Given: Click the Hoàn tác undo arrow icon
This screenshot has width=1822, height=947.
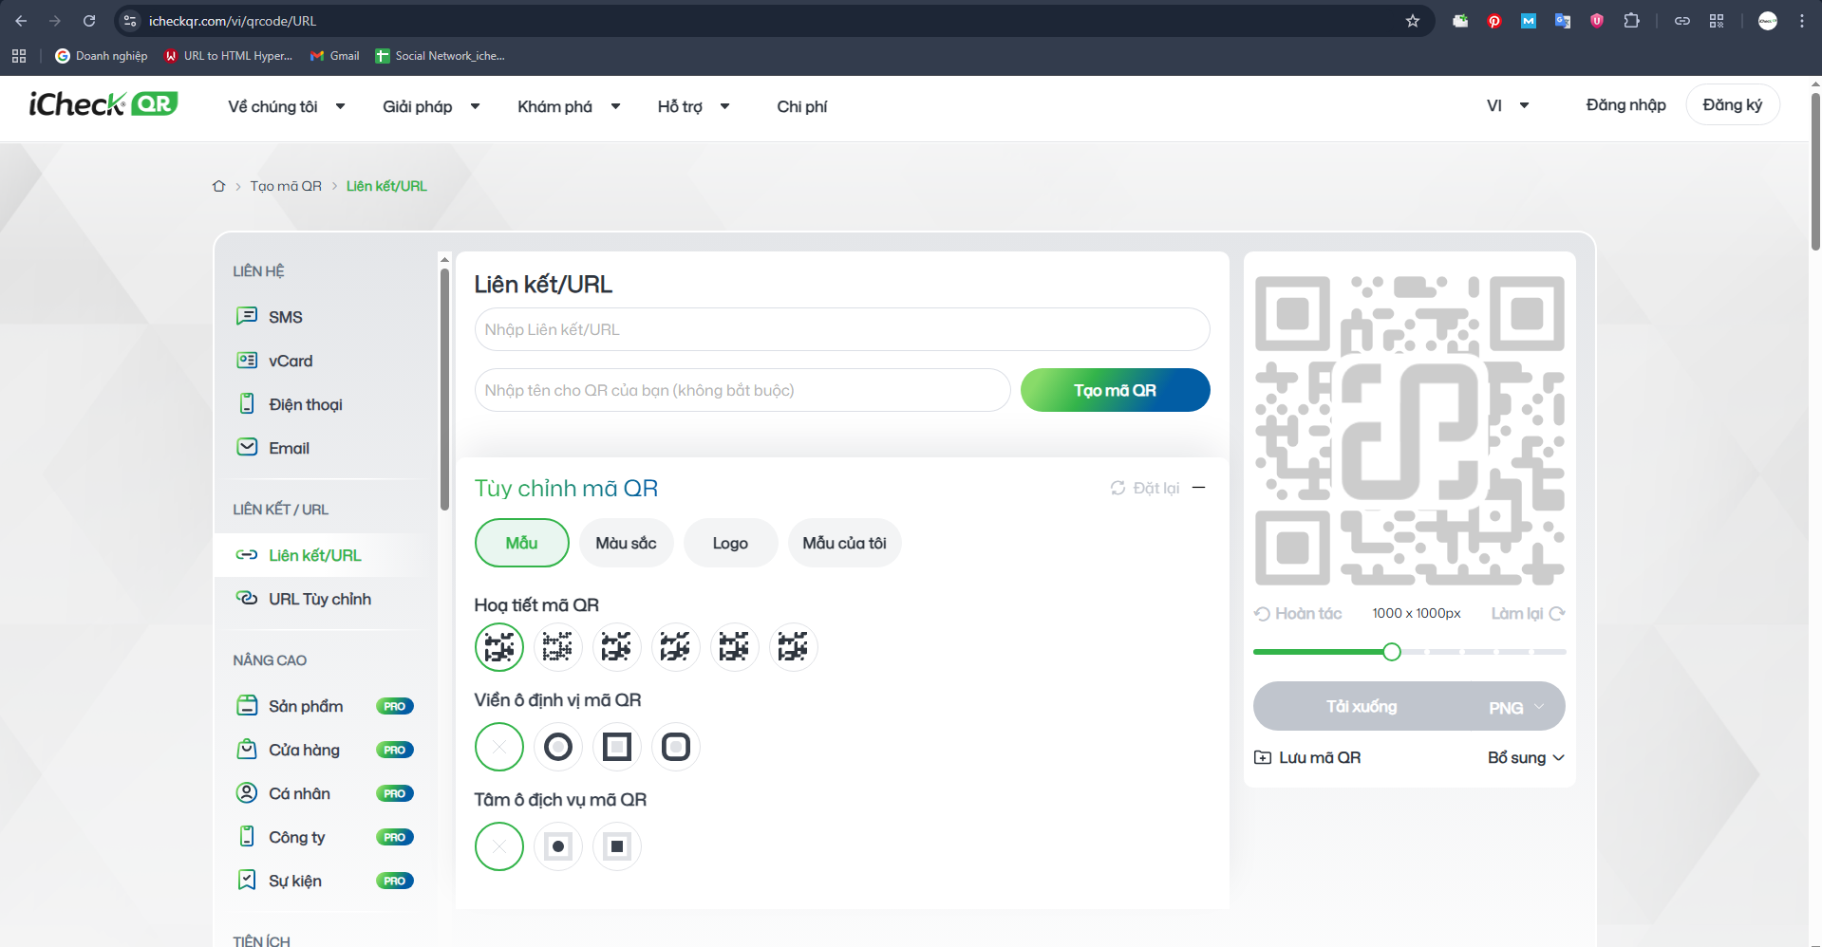Looking at the screenshot, I should (1262, 614).
